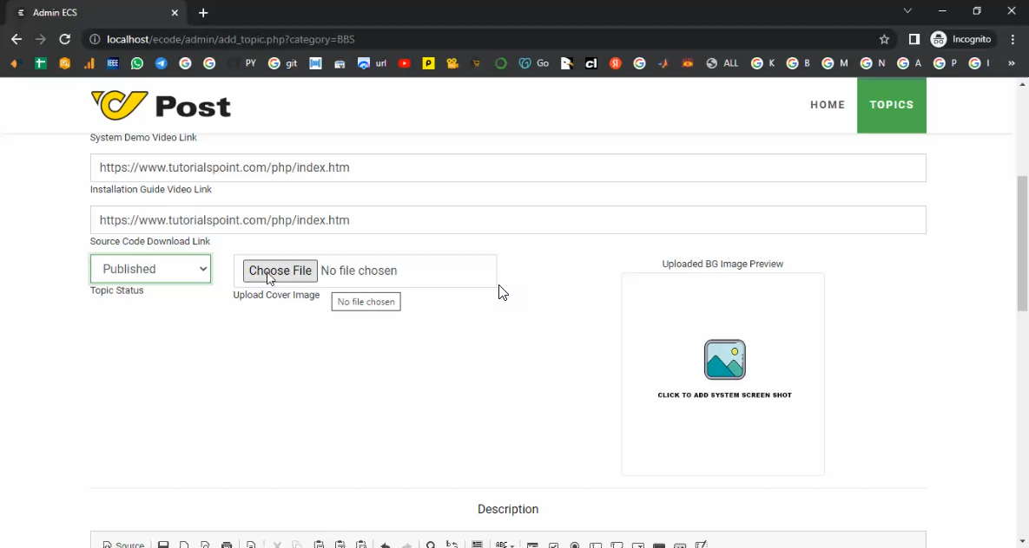Viewport: 1029px width, 548px height.
Task: Toggle the browser side panel
Action: [x=914, y=39]
